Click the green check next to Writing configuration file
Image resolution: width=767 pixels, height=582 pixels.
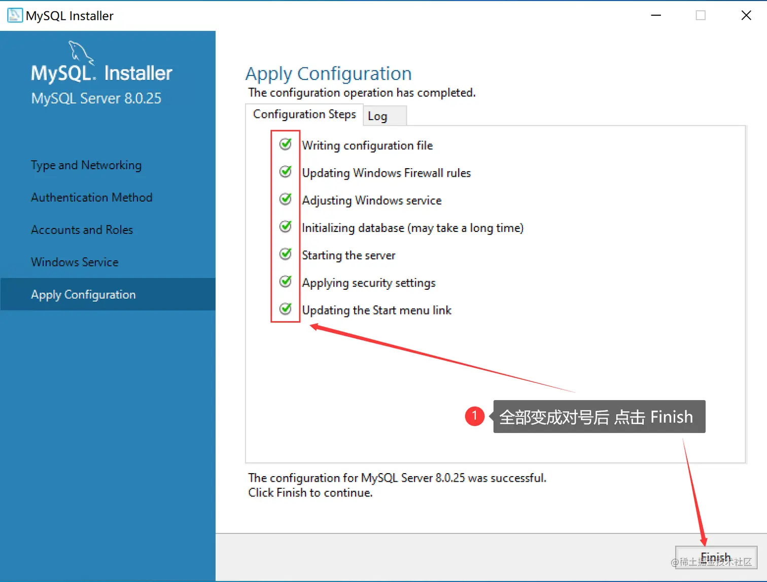pos(286,144)
